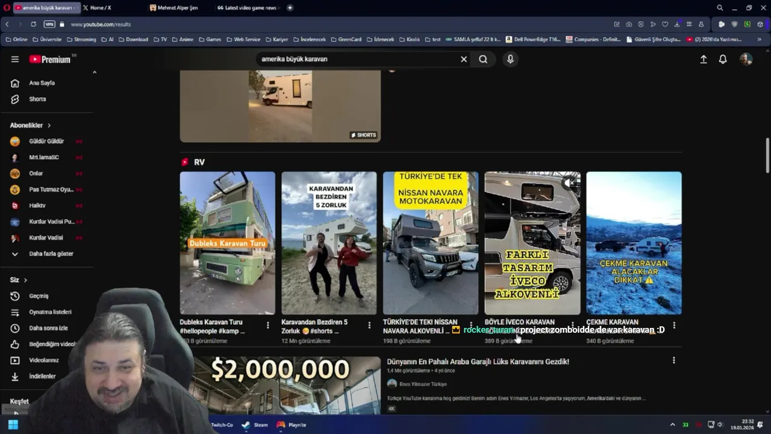
Task: Expand the Abonelikler section chevron
Action: click(49, 125)
